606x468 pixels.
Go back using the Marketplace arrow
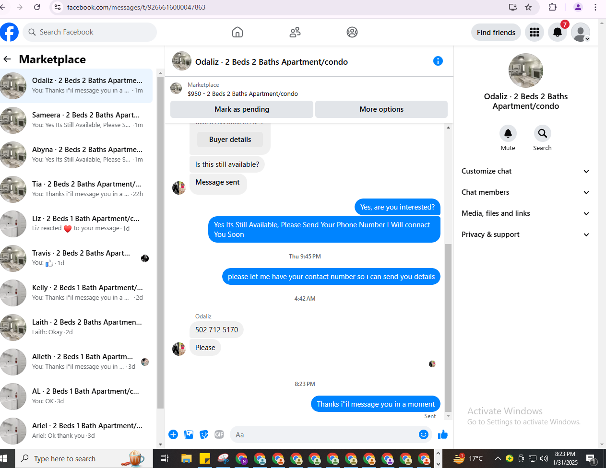(7, 59)
